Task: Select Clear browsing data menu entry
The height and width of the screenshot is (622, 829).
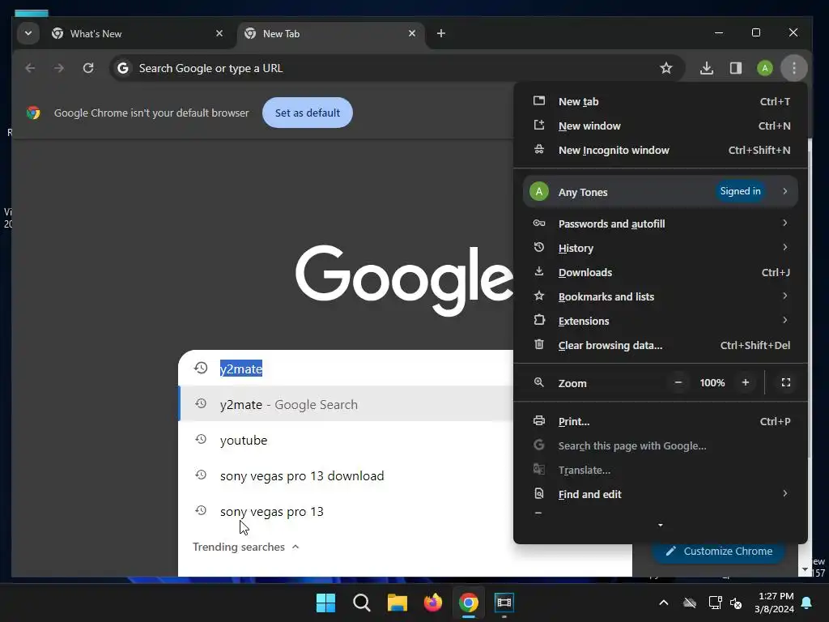Action: click(661, 345)
